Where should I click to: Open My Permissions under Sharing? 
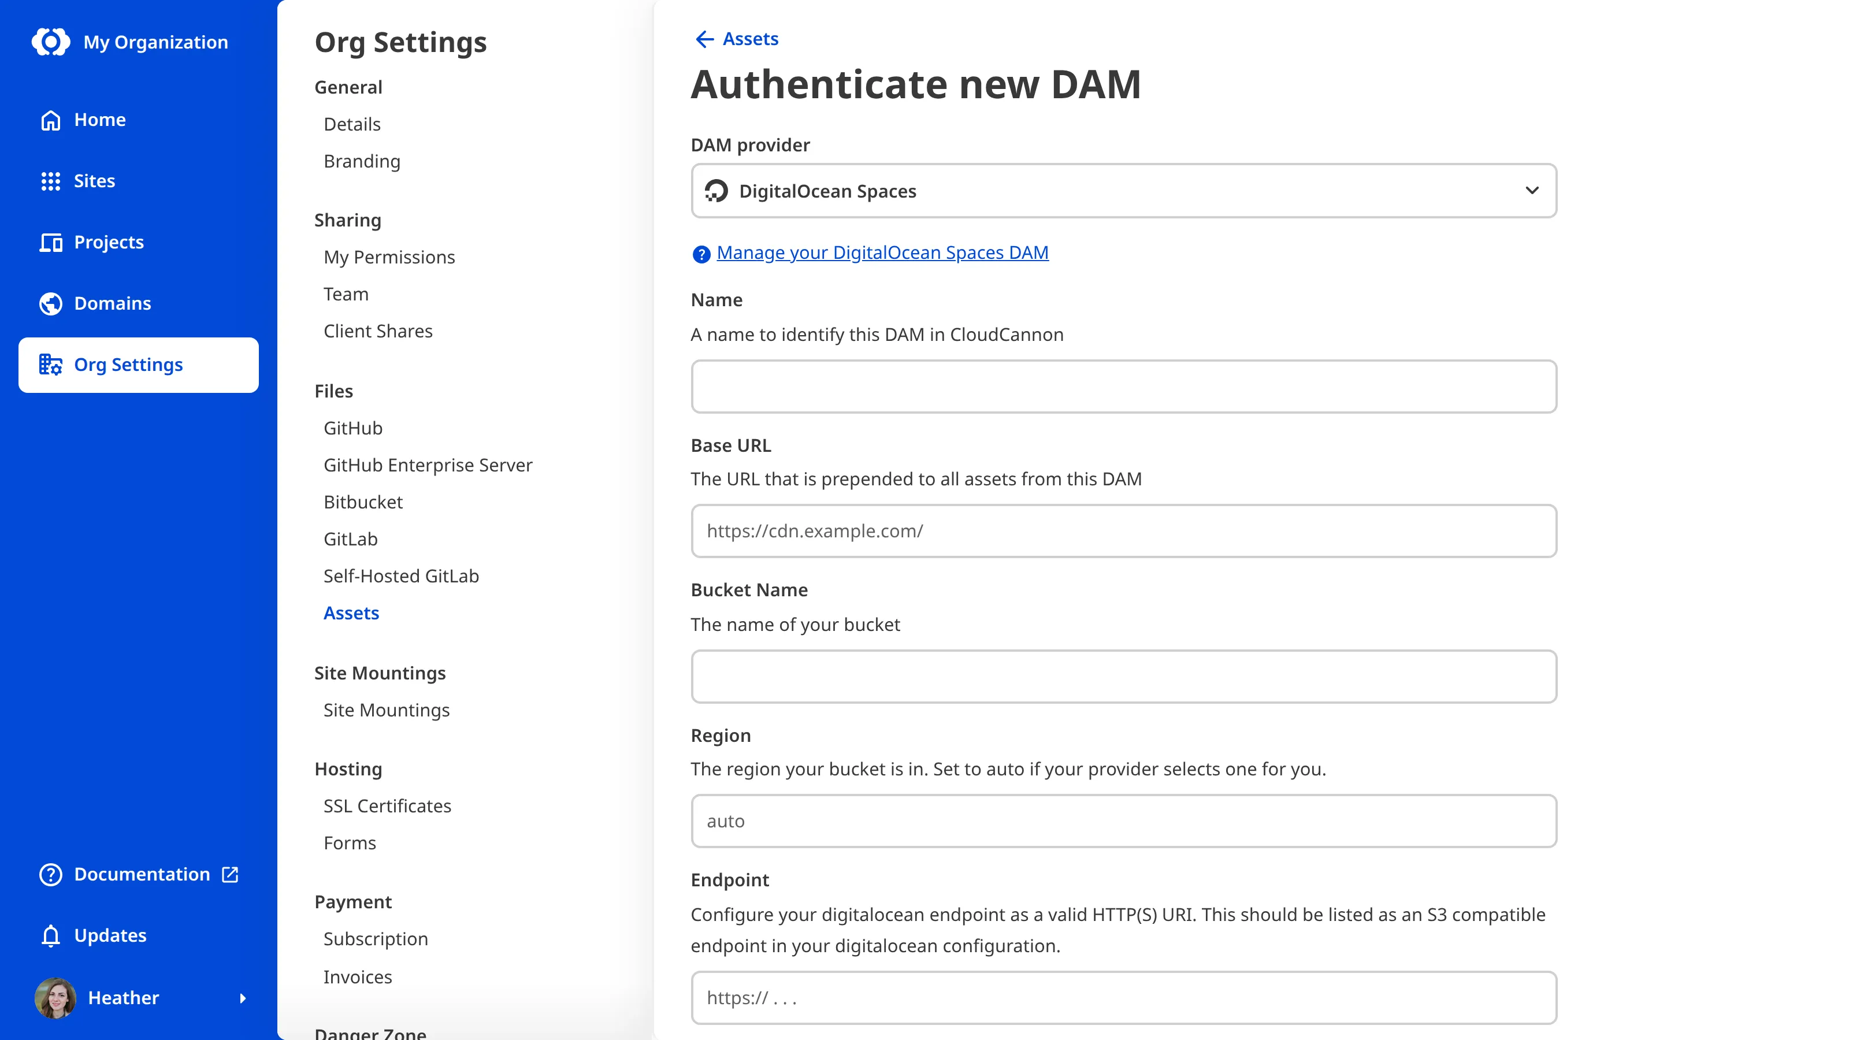389,257
